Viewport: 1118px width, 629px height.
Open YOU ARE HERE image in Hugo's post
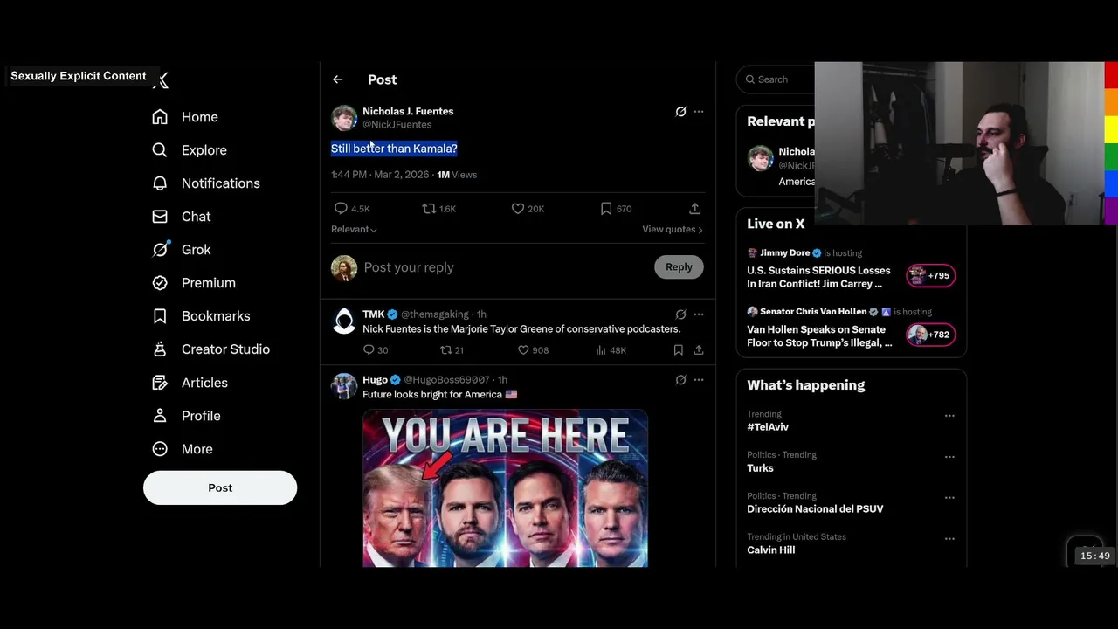pos(505,488)
